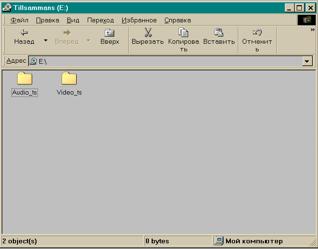The height and width of the screenshot is (249, 318).
Task: Click the Windows logo in menu bar corner
Action: tap(307, 20)
